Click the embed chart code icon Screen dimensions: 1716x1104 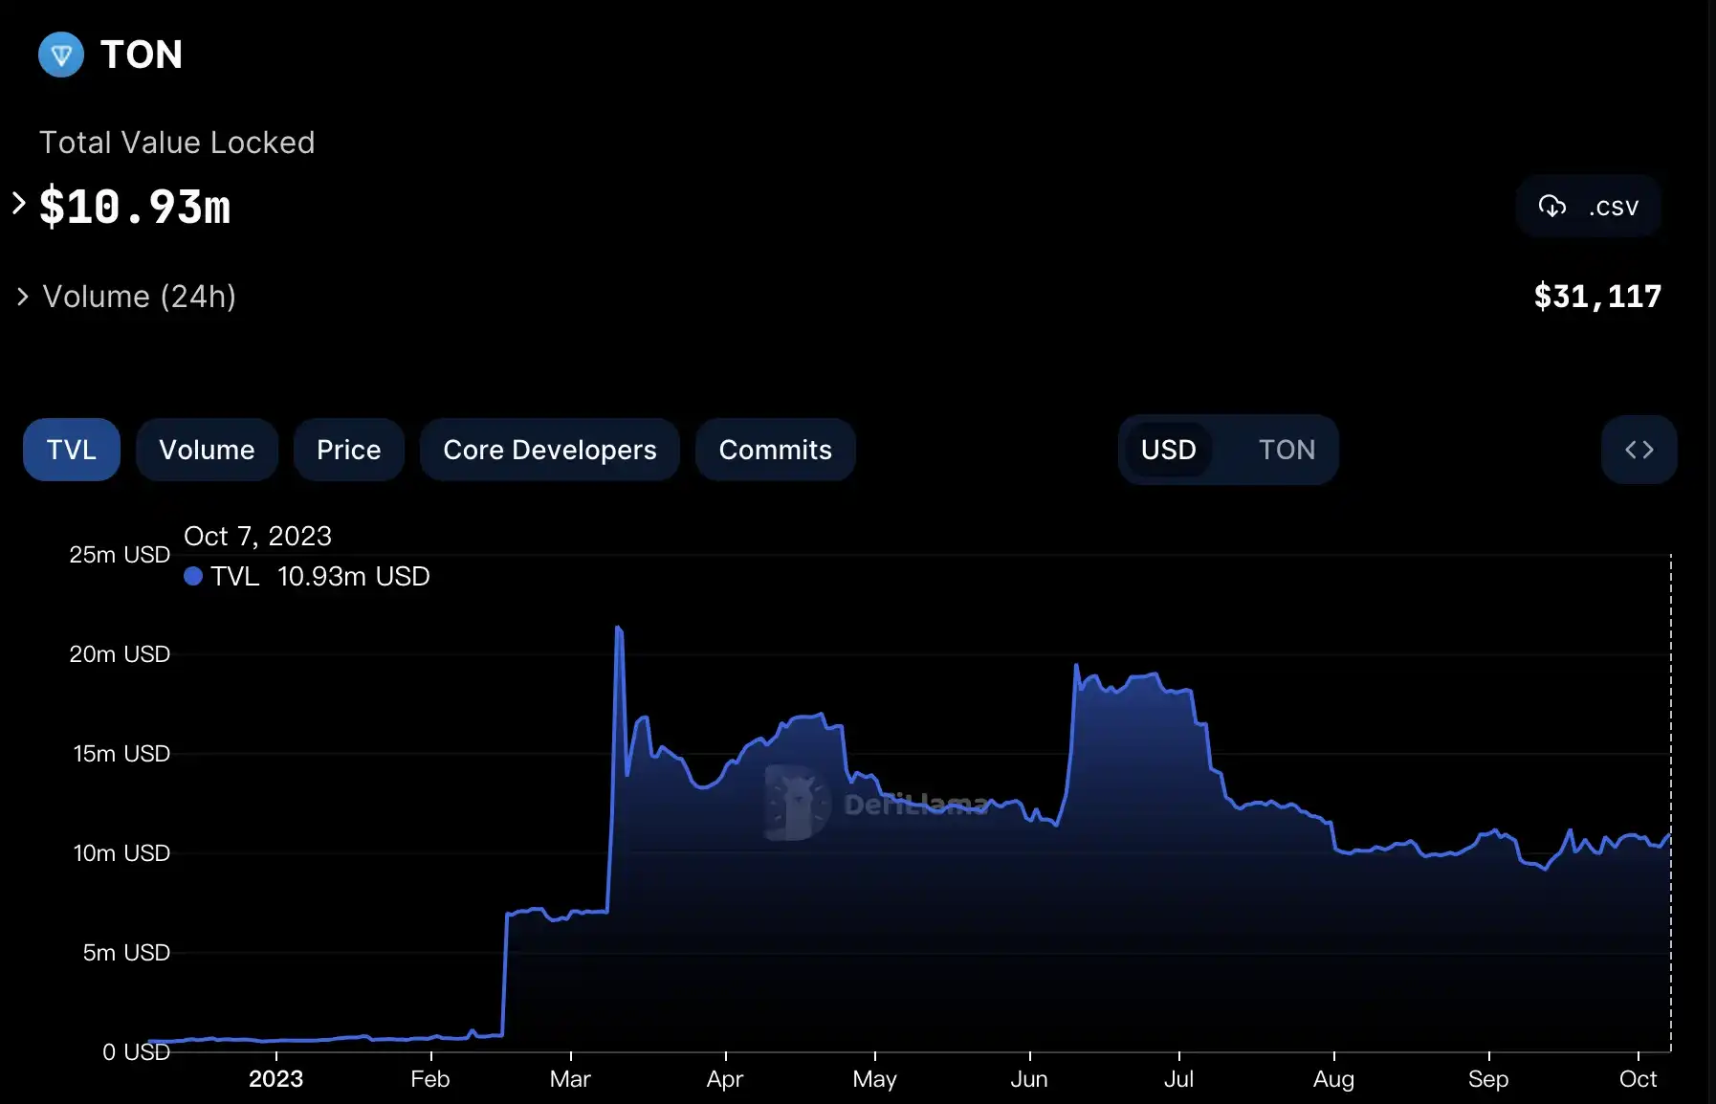[1639, 450]
